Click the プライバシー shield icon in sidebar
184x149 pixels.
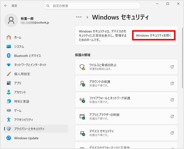pyautogui.click(x=9, y=129)
